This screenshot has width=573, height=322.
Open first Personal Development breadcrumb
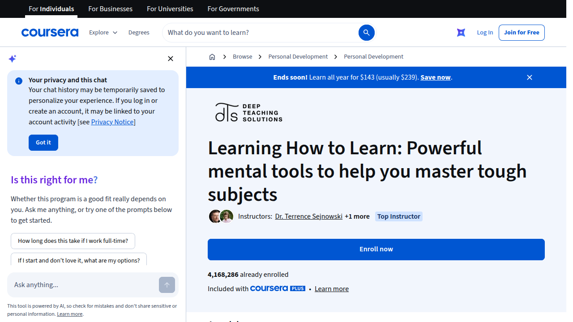[298, 57]
